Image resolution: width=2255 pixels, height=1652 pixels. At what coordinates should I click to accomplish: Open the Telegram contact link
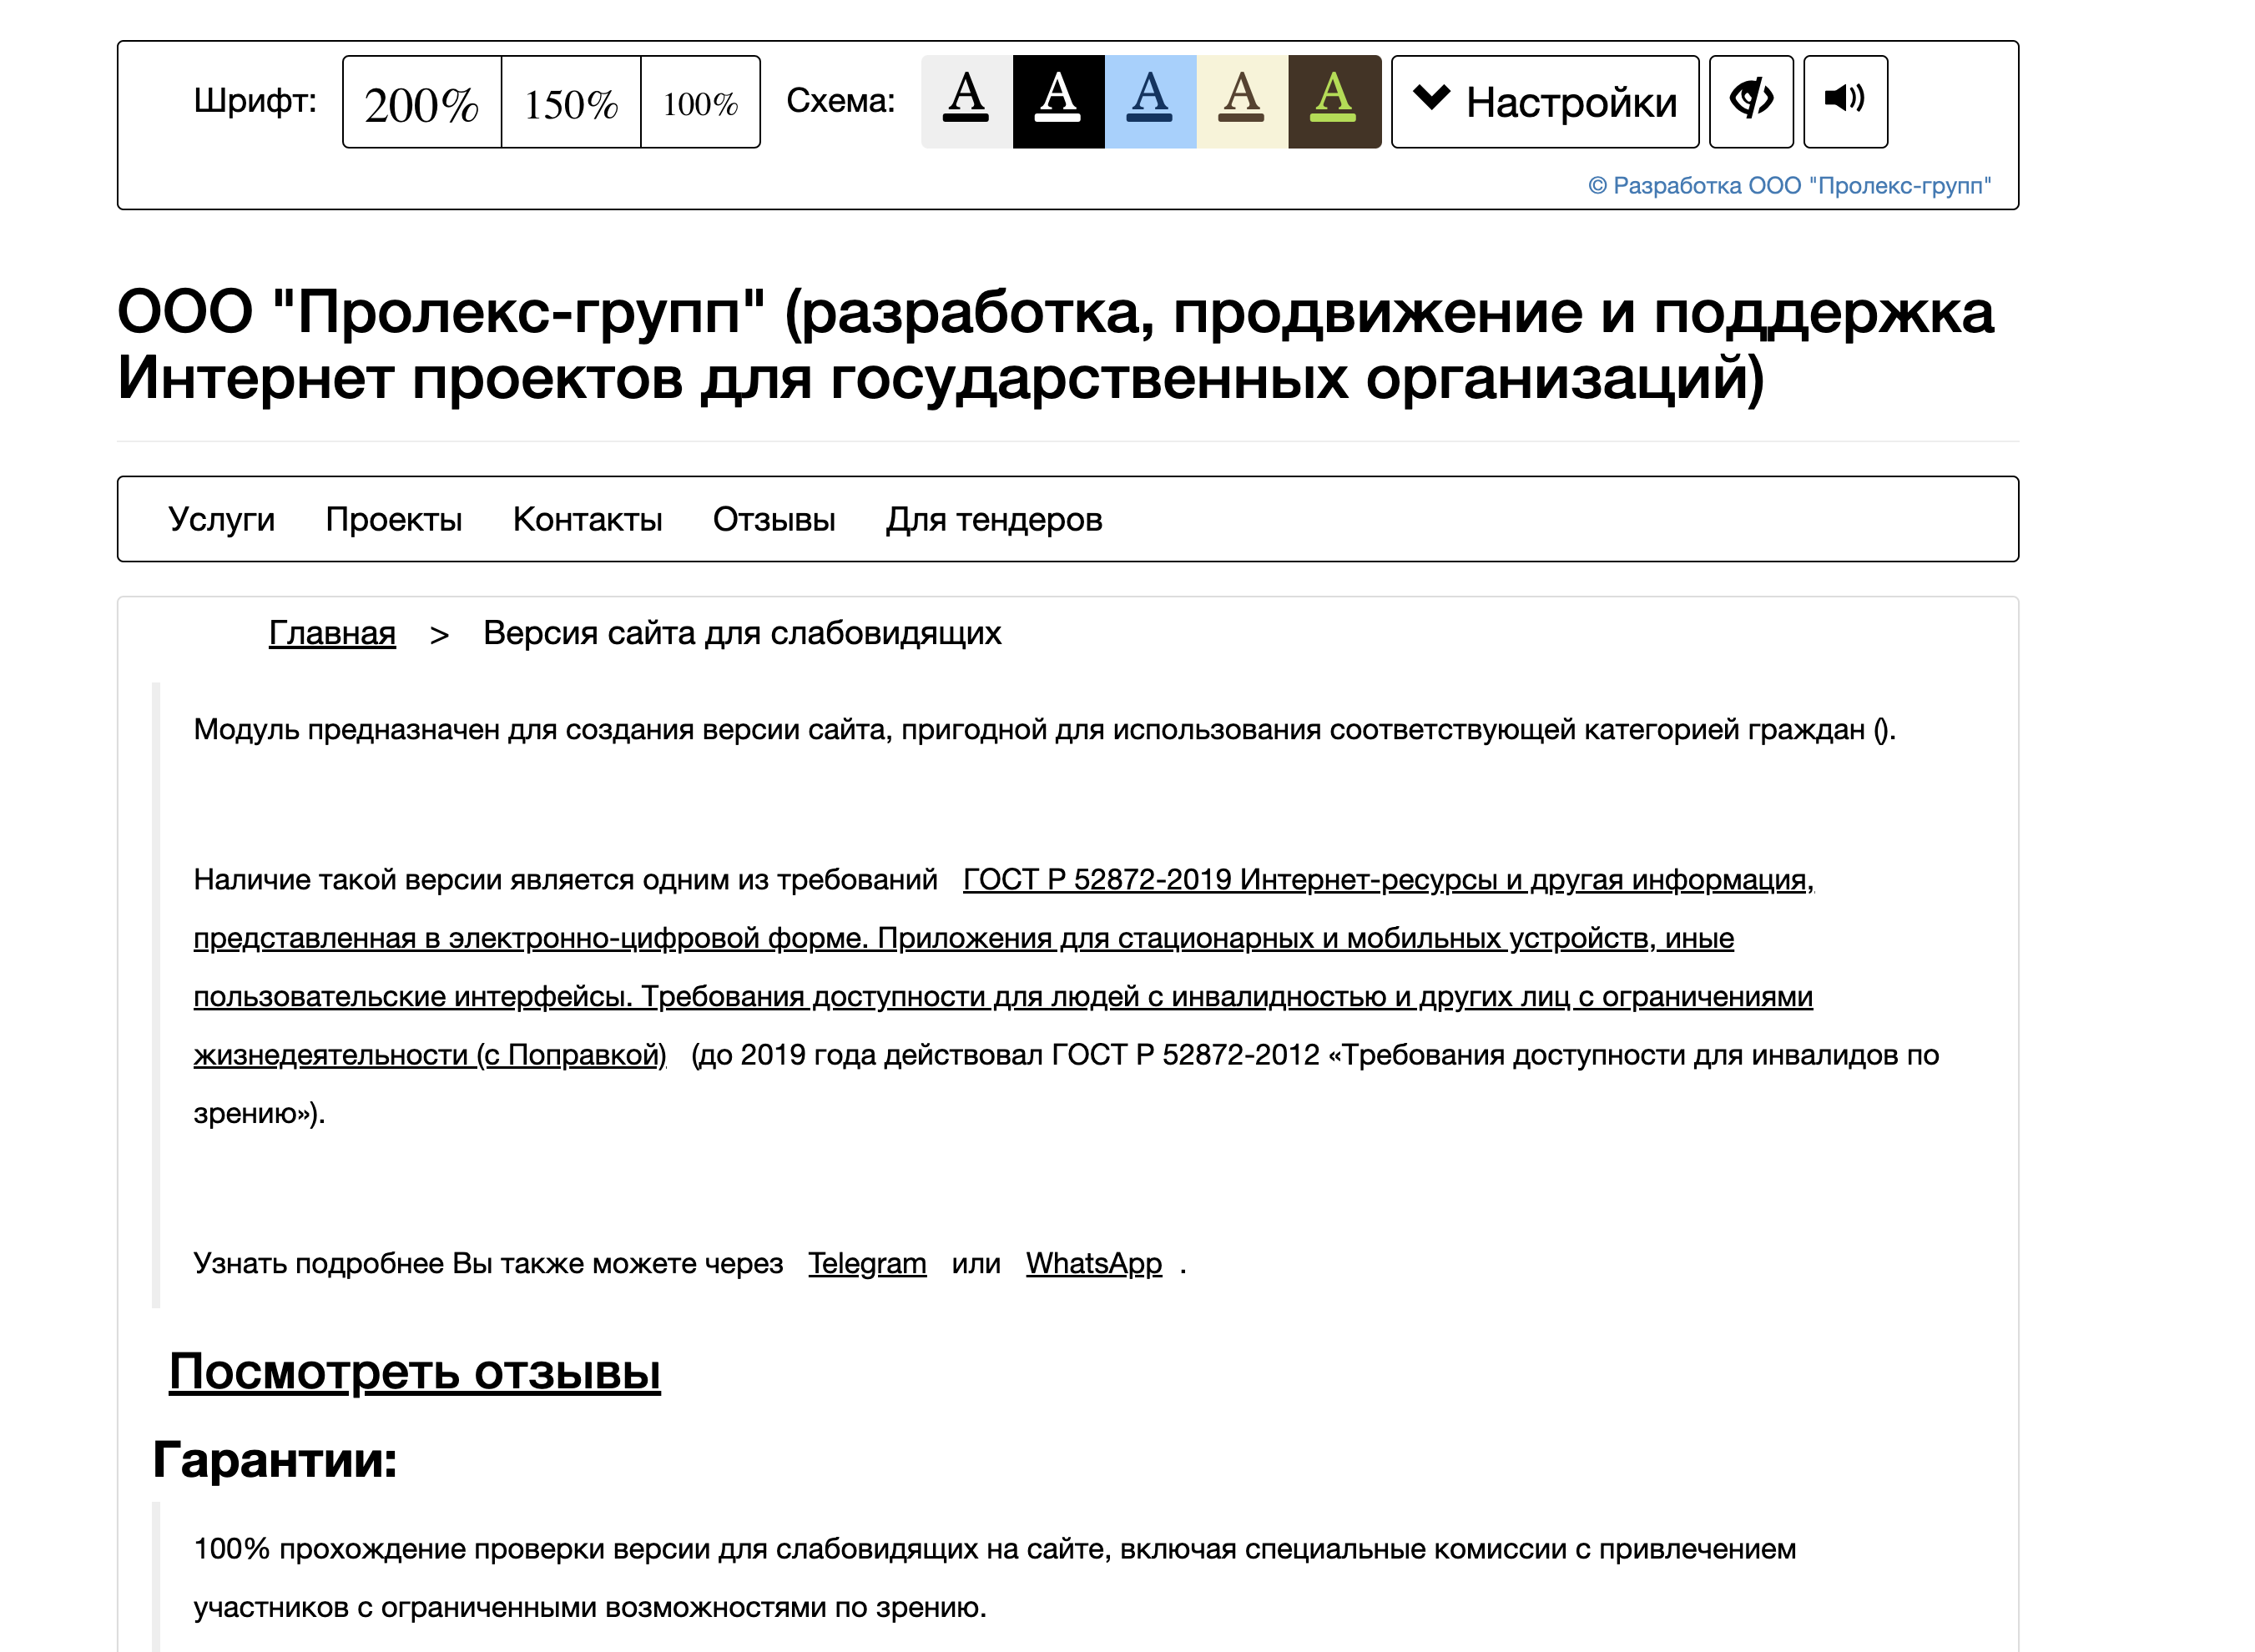coord(866,1264)
